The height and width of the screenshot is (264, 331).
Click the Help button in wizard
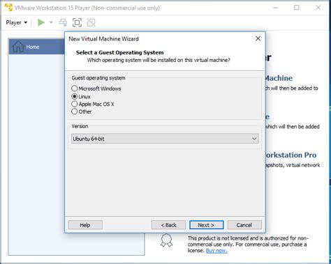pyautogui.click(x=85, y=225)
